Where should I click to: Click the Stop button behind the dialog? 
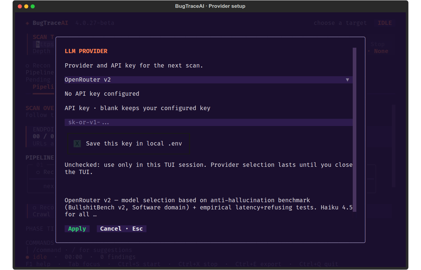[377, 44]
